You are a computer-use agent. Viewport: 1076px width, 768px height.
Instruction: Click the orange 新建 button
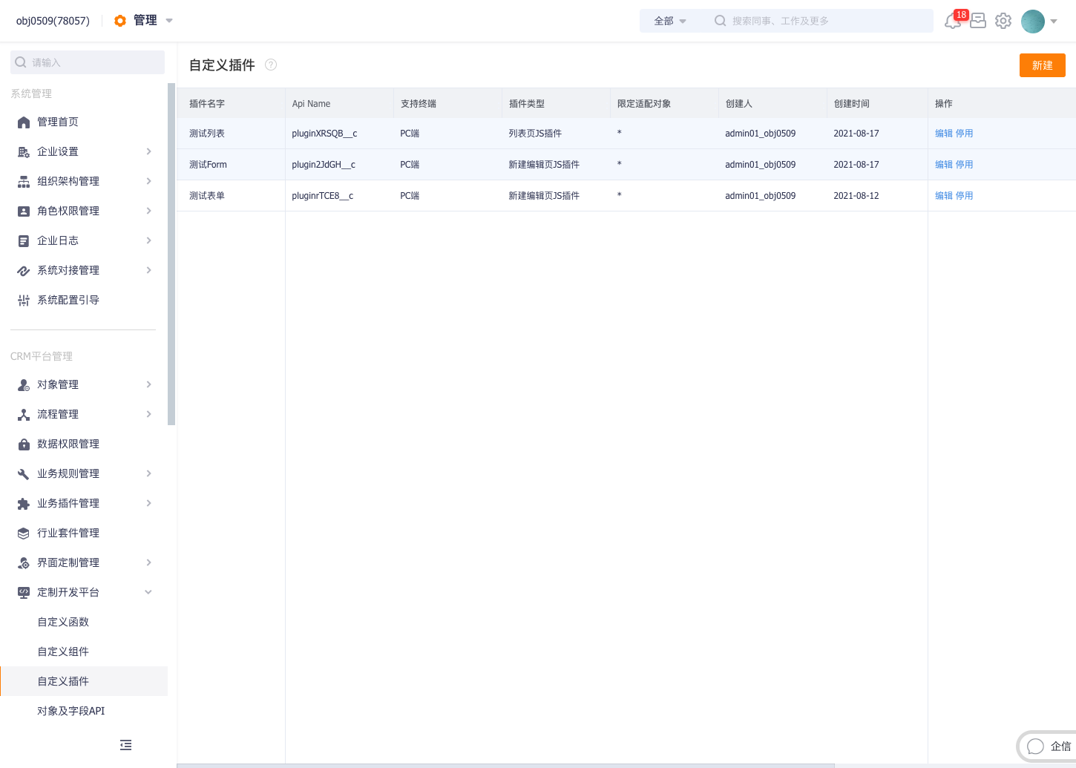coord(1043,65)
